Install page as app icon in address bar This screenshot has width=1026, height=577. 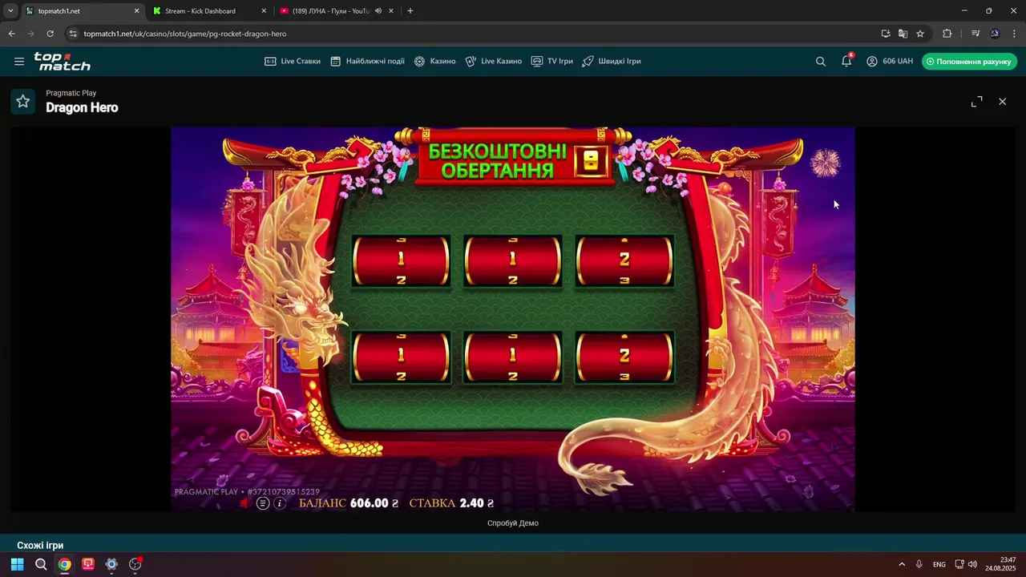click(886, 34)
